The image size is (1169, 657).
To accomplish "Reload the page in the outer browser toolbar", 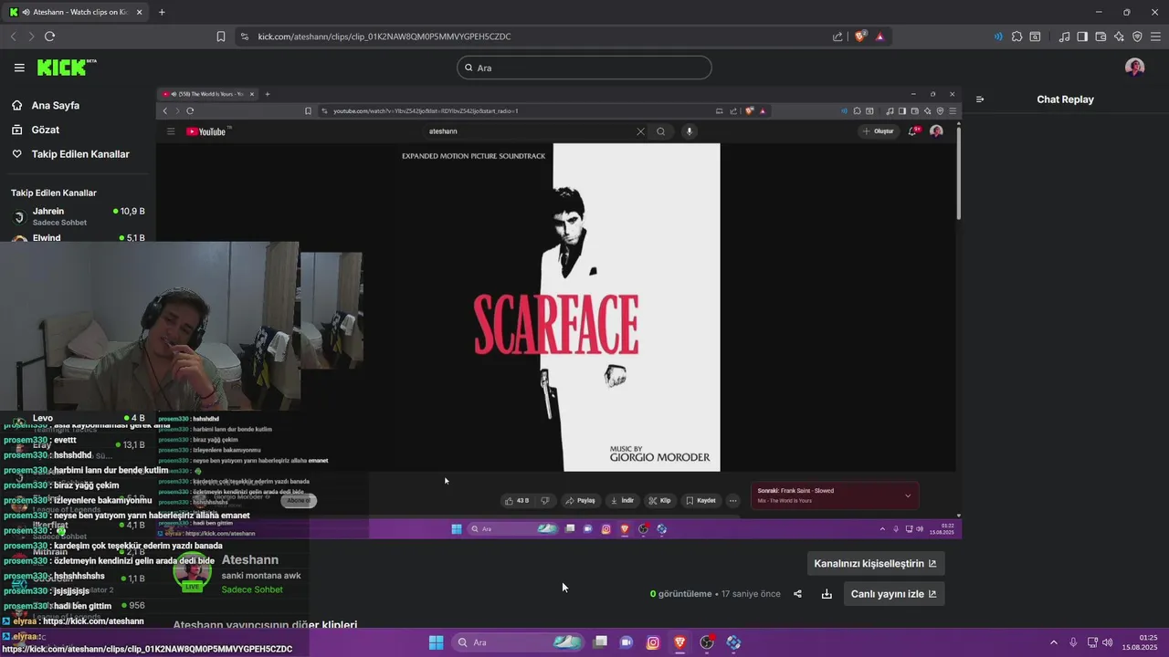I will point(49,36).
